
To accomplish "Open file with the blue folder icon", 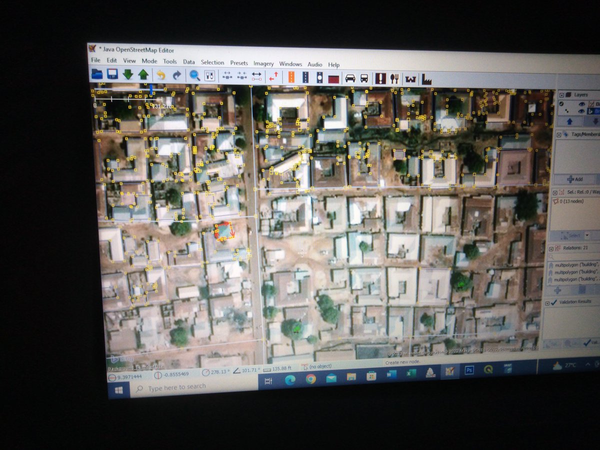I will pyautogui.click(x=96, y=74).
